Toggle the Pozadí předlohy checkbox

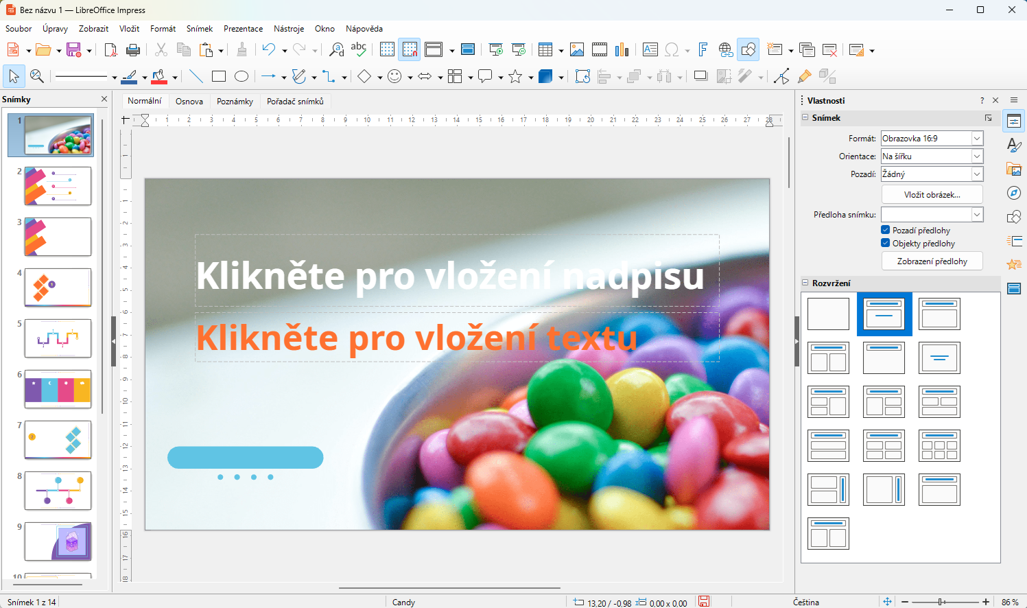886,230
